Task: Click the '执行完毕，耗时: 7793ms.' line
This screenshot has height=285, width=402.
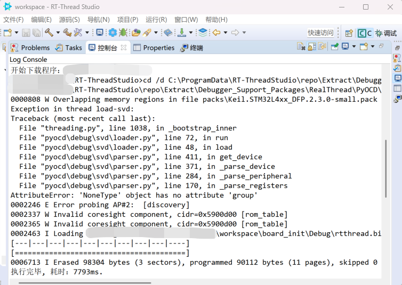Action: (x=57, y=272)
